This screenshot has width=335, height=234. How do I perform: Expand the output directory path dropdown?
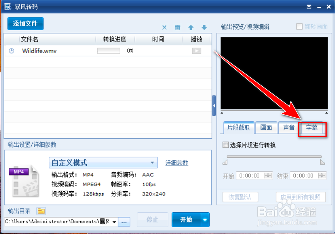[x=114, y=222]
